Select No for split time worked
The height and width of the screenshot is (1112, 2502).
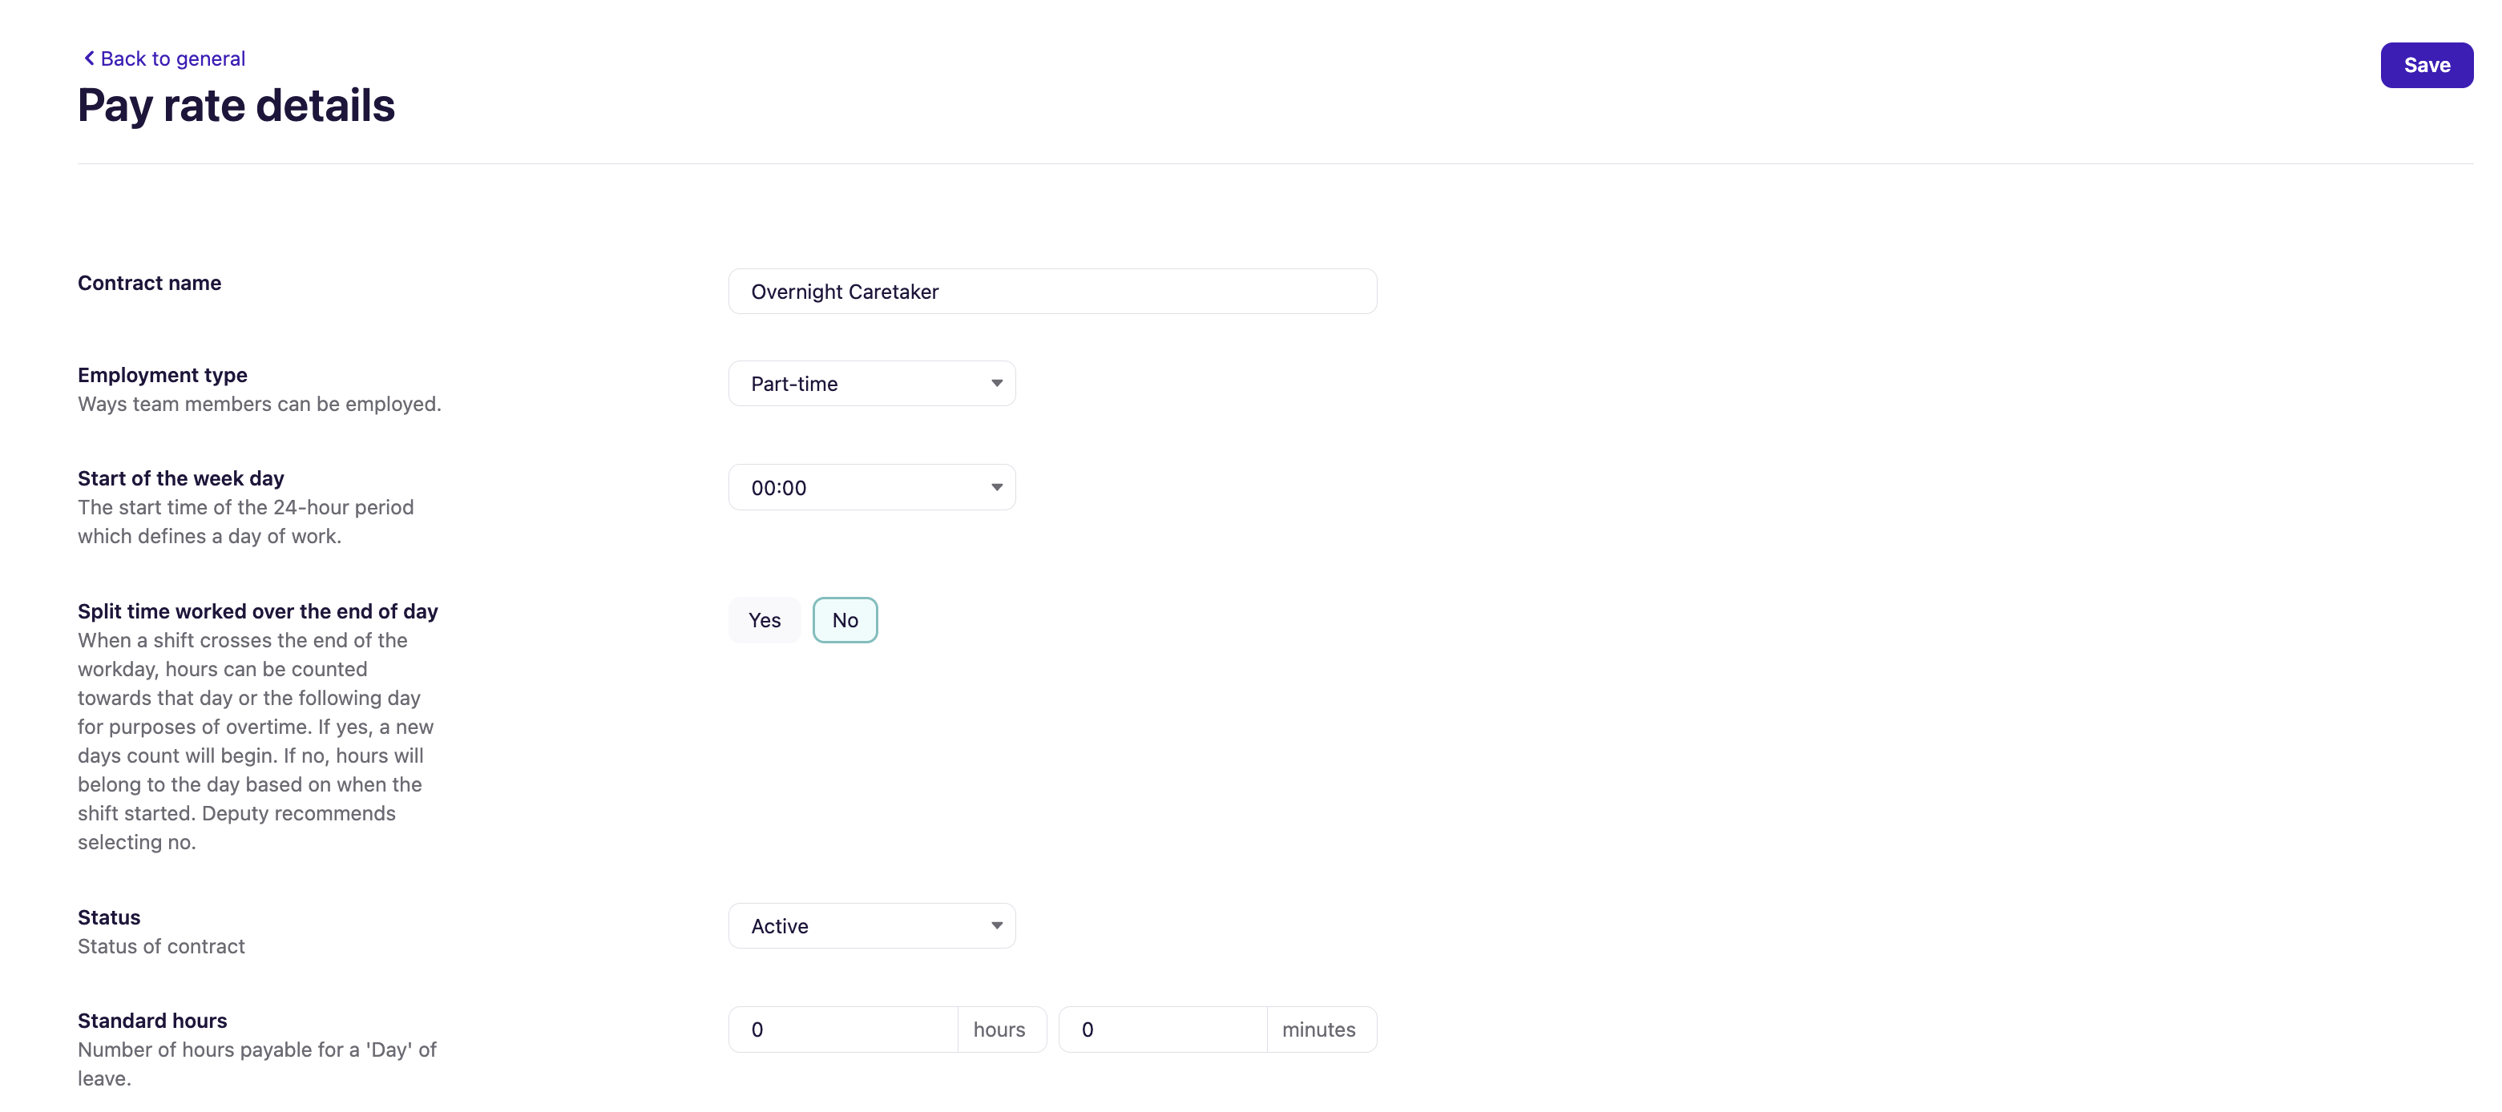click(x=844, y=619)
